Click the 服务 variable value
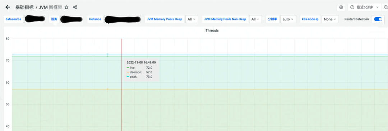 coord(72,19)
